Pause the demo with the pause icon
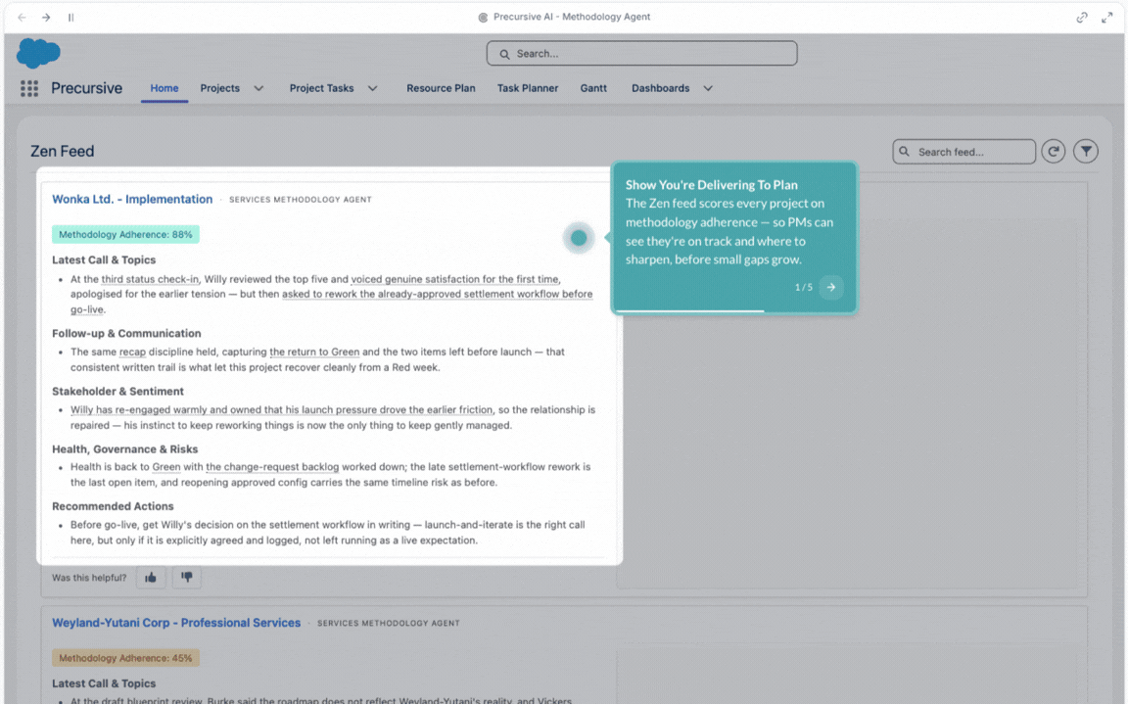This screenshot has height=705, width=1128. coord(70,18)
